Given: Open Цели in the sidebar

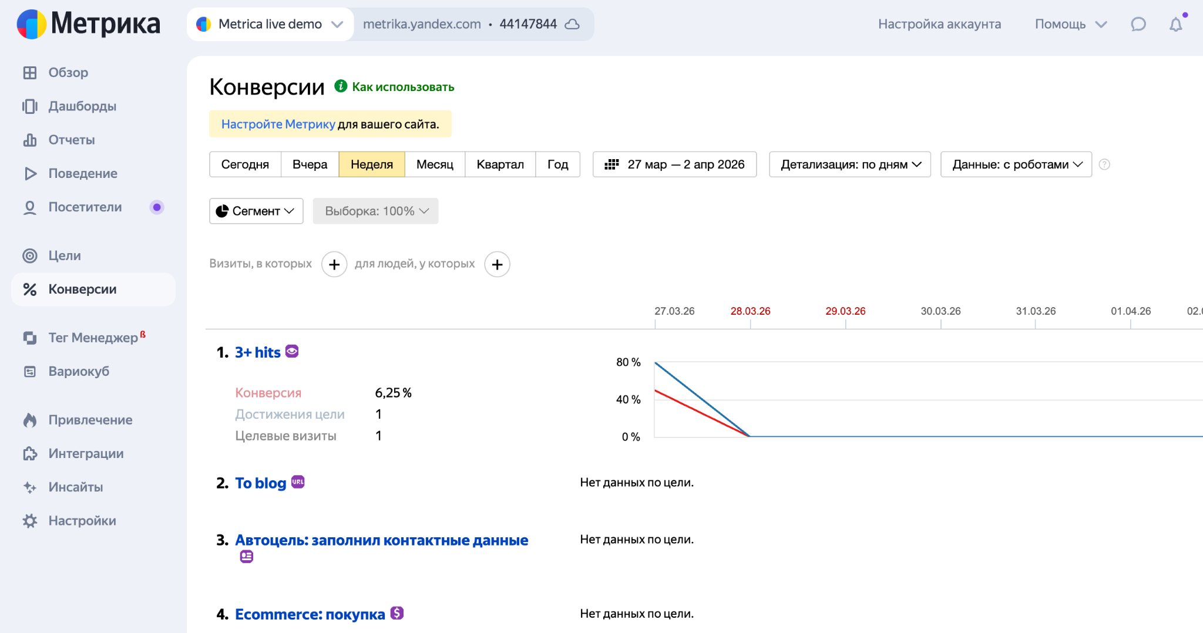Looking at the screenshot, I should pos(65,255).
